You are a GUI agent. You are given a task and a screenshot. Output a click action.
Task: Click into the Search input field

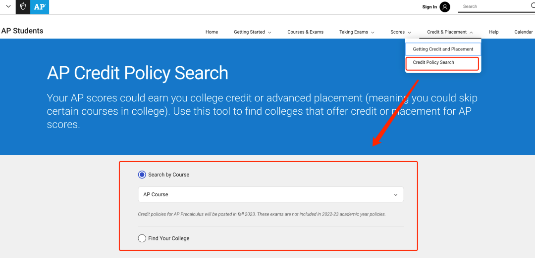(493, 6)
